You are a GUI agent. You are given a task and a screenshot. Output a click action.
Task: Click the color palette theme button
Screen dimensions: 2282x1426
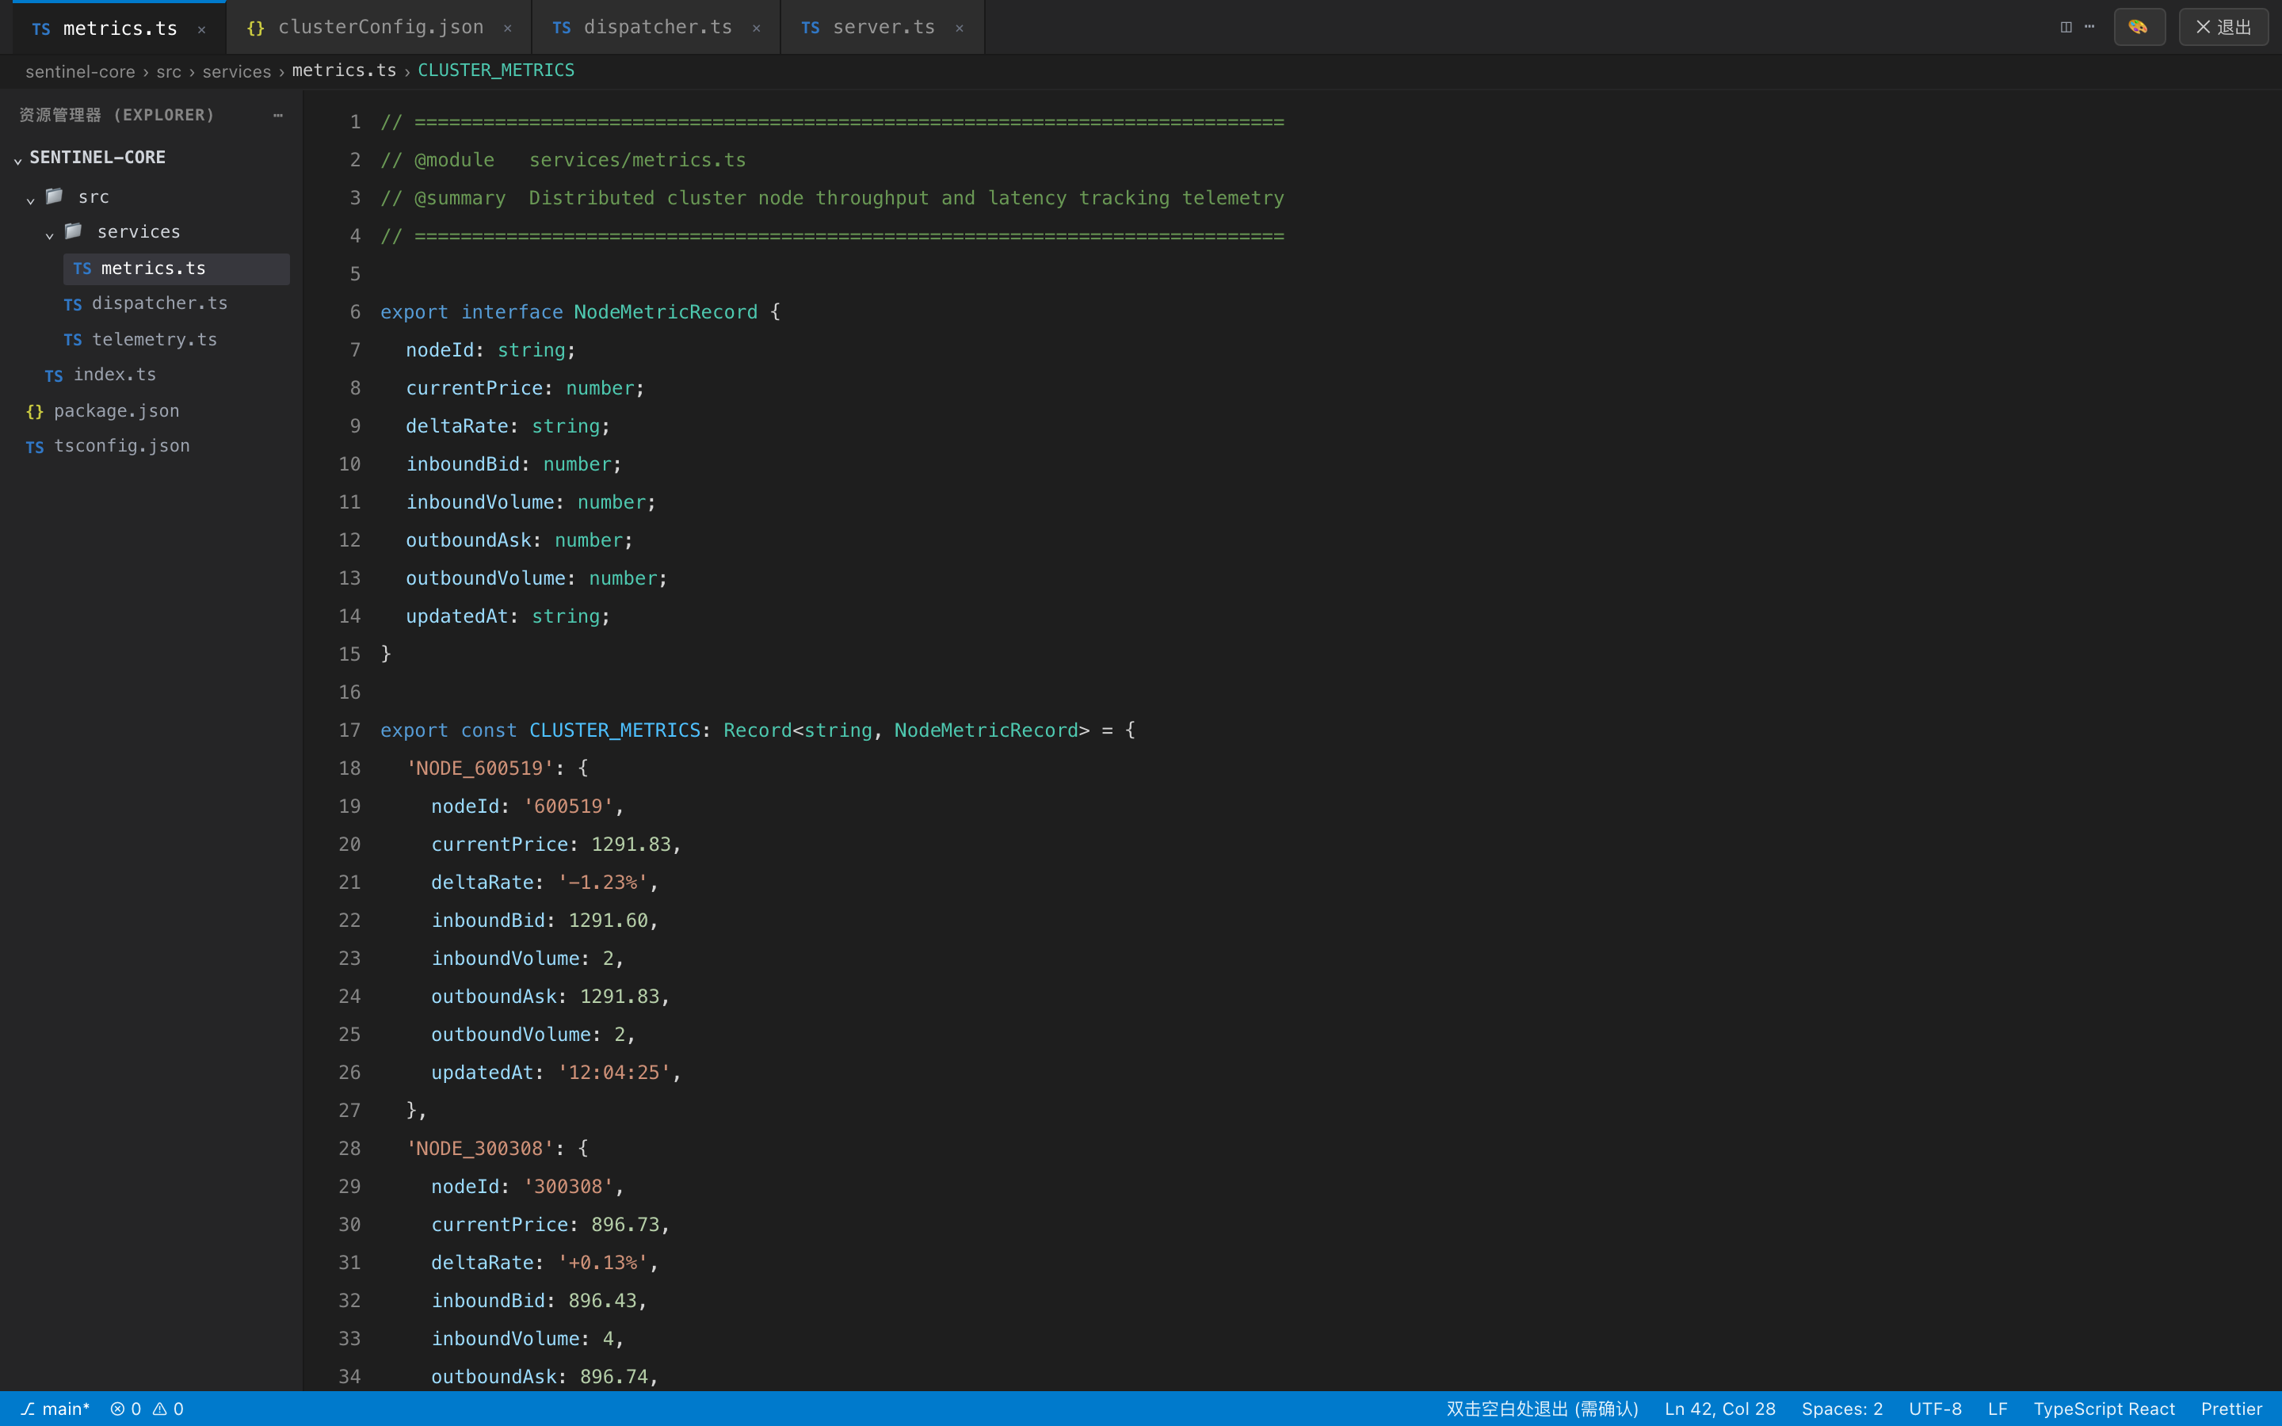(x=2139, y=28)
